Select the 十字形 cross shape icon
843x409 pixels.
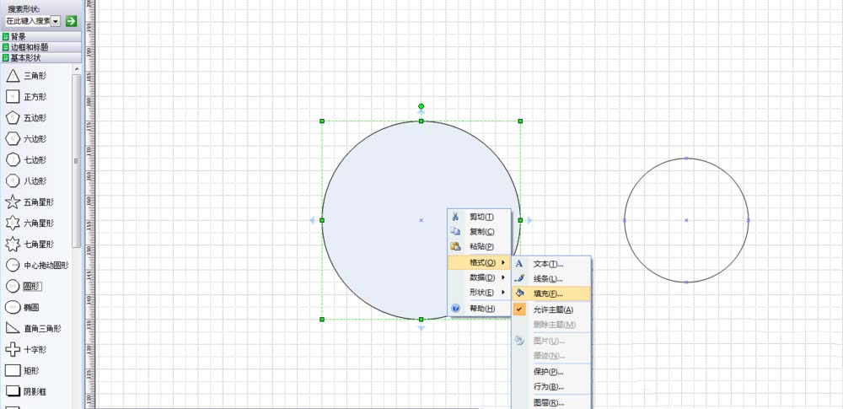tap(13, 349)
